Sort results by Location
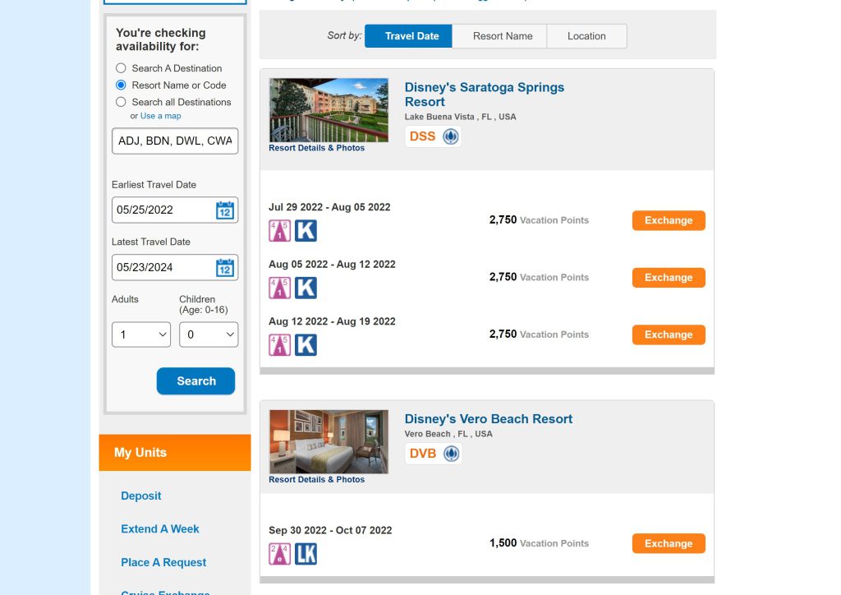The width and height of the screenshot is (841, 595). pyautogui.click(x=586, y=36)
